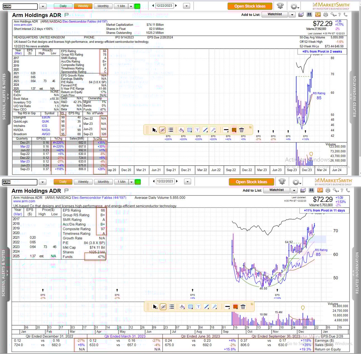Select paint bucket tool in weekly drawing toolbar
361x354 pixels.
click(181, 130)
